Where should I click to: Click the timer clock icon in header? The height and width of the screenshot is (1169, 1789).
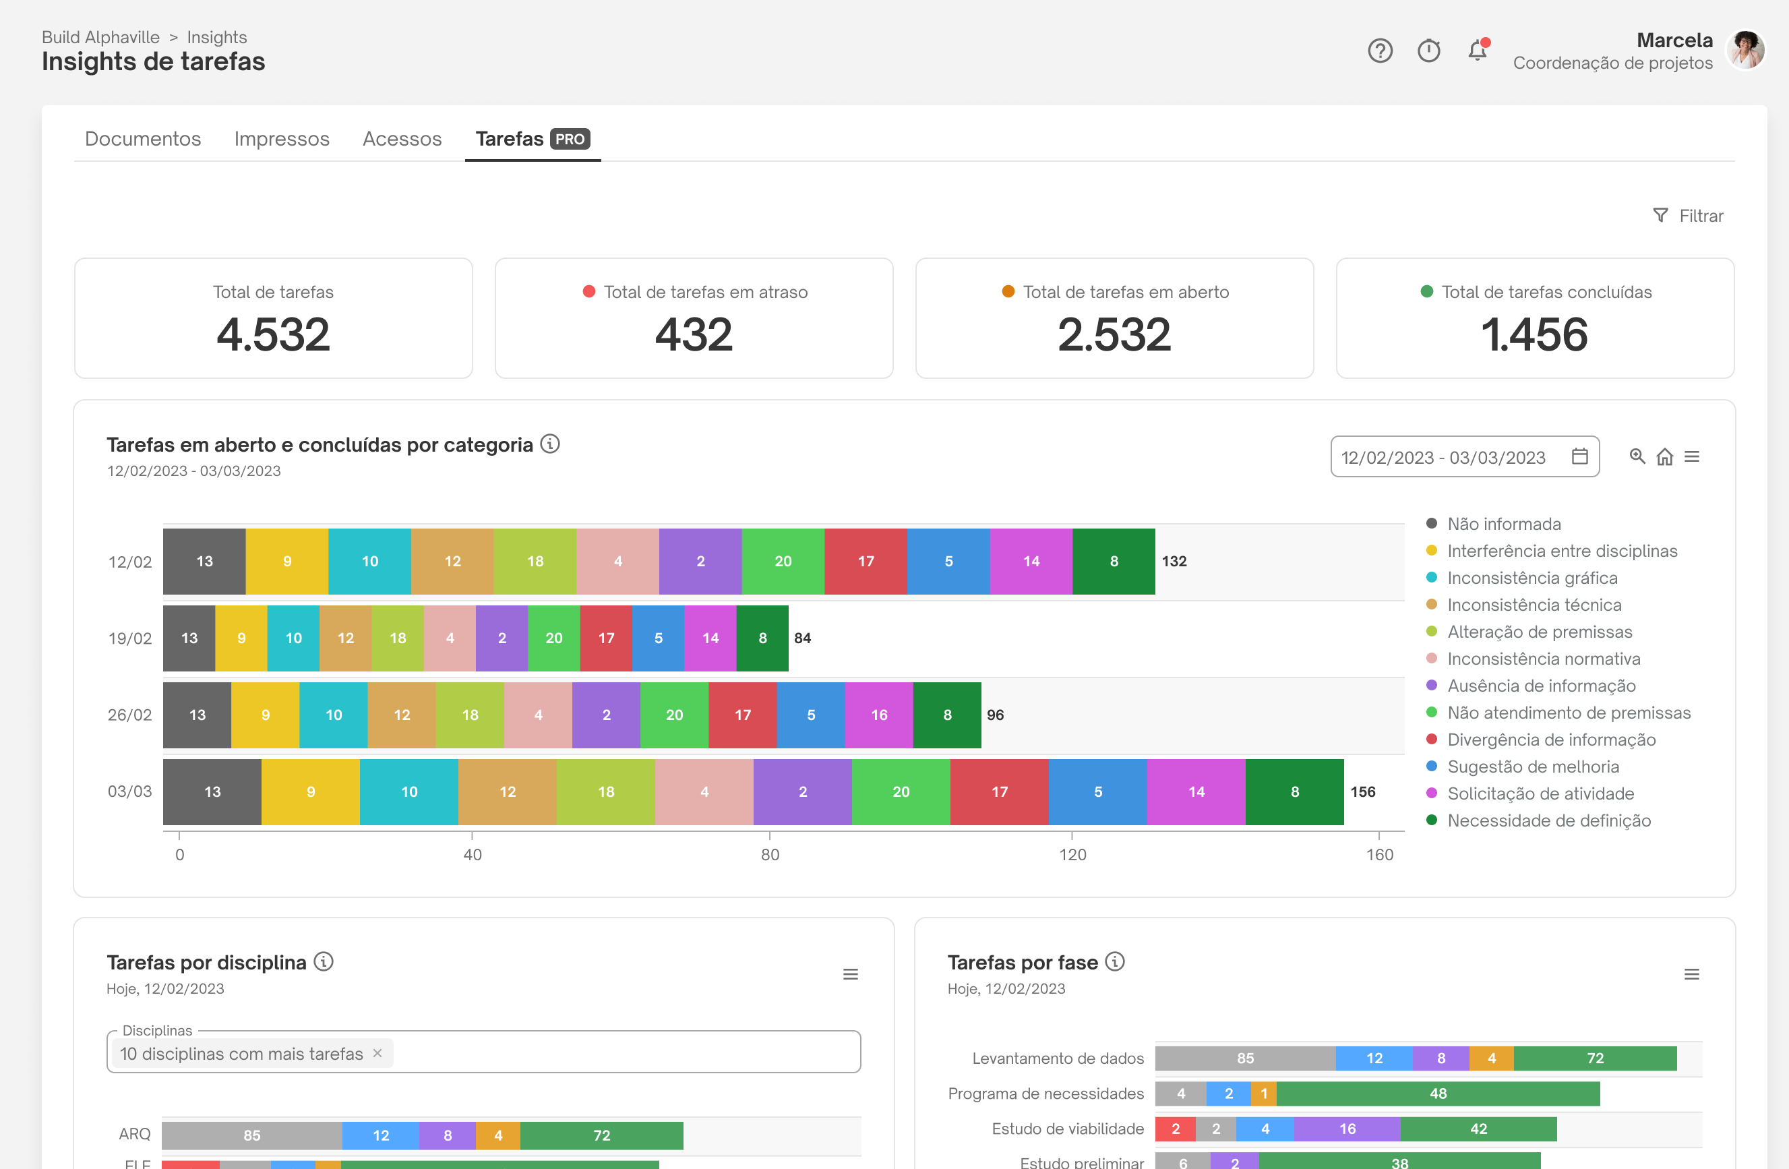click(x=1428, y=51)
